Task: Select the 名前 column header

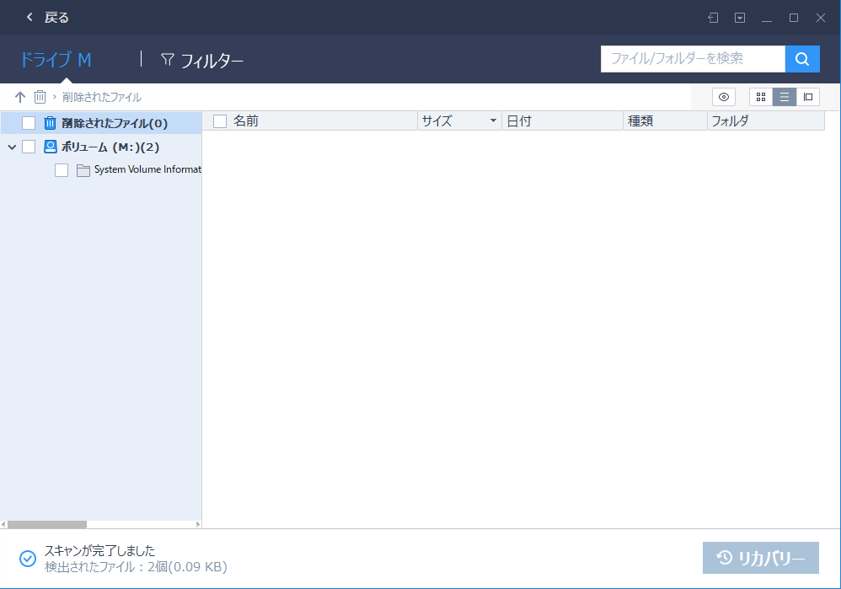Action: coord(244,120)
